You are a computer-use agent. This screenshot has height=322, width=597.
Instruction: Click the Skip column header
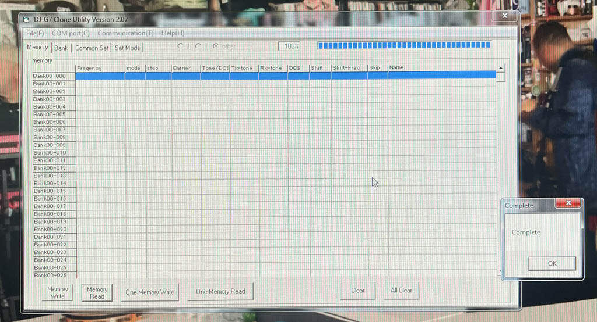pyautogui.click(x=378, y=67)
